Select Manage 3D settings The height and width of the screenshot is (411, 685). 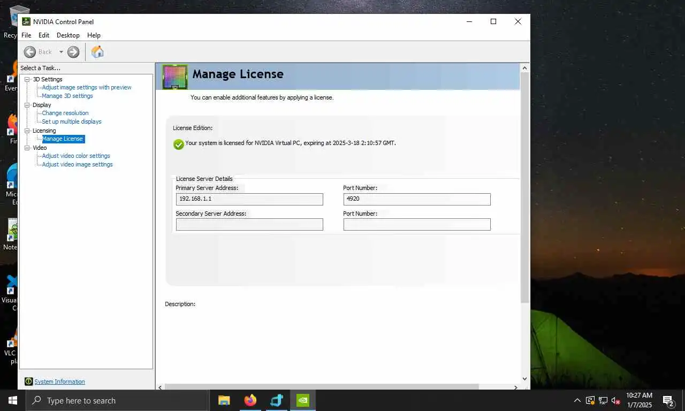click(67, 96)
